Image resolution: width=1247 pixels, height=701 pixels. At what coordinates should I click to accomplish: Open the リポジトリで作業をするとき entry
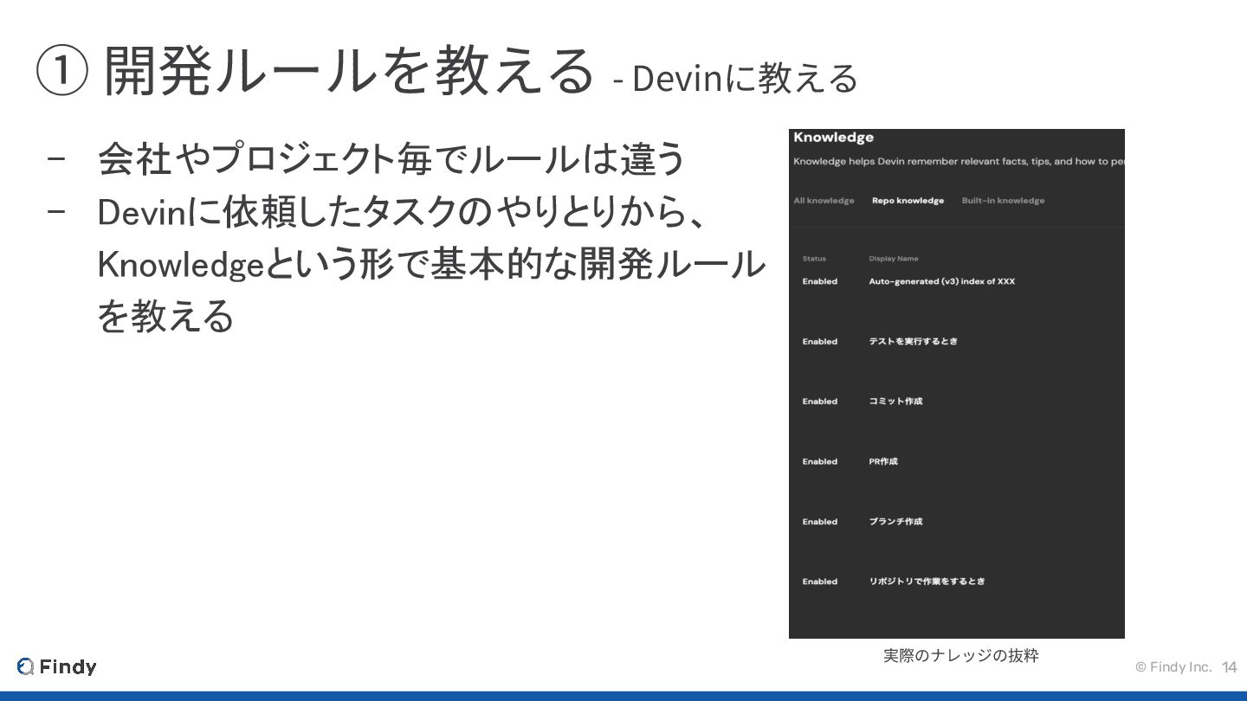click(927, 582)
